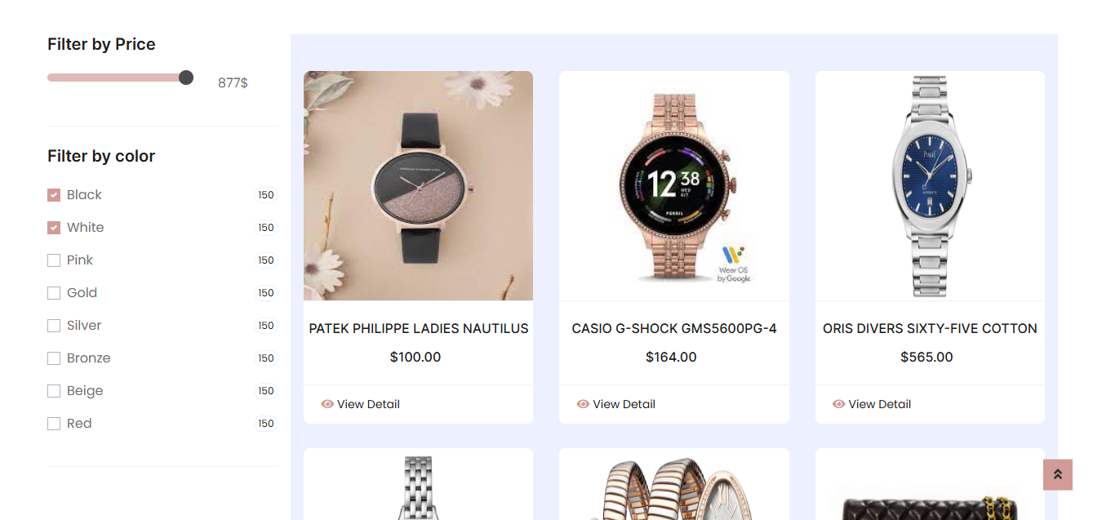Open the Casio G-Shock GMS5600PG-4 title

coord(674,329)
